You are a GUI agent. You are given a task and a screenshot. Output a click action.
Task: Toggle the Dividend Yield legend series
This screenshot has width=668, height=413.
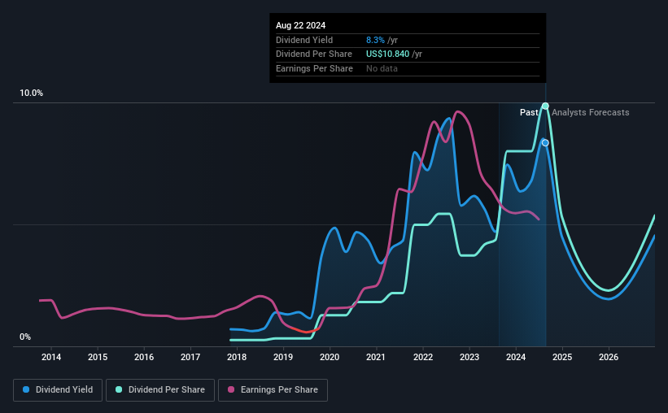58,389
